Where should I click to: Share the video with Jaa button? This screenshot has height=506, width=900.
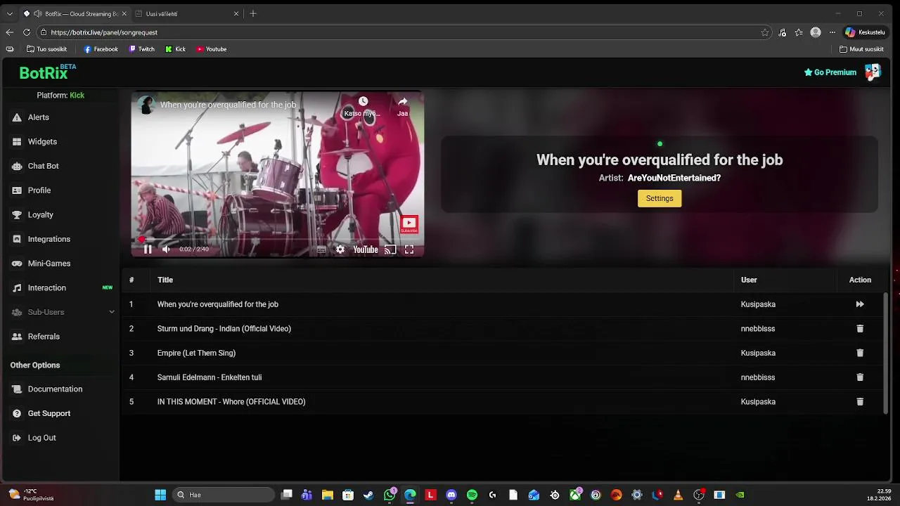point(402,105)
